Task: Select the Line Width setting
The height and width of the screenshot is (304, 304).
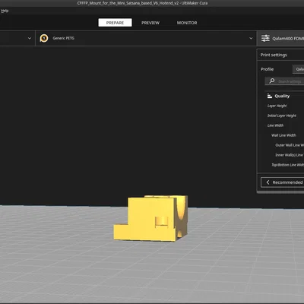Action: tap(275, 125)
